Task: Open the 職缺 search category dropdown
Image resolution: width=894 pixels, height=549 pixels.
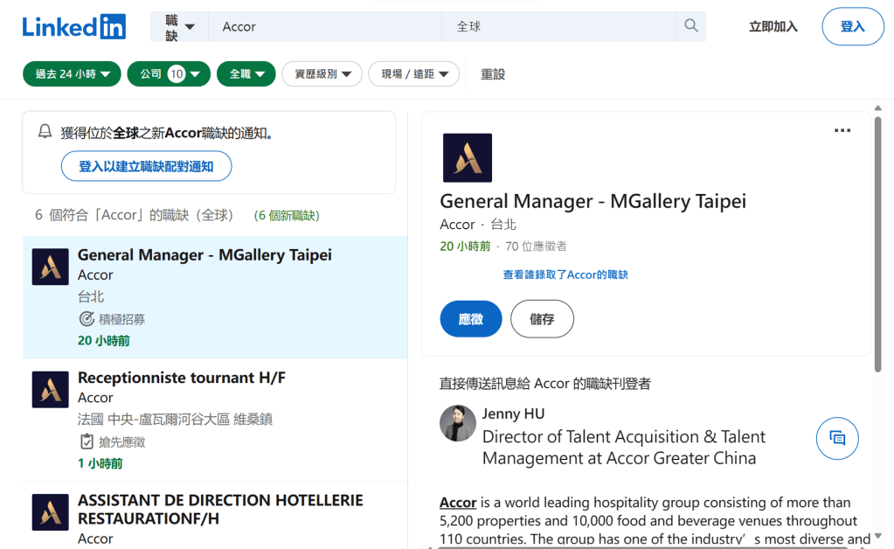Action: tap(179, 27)
